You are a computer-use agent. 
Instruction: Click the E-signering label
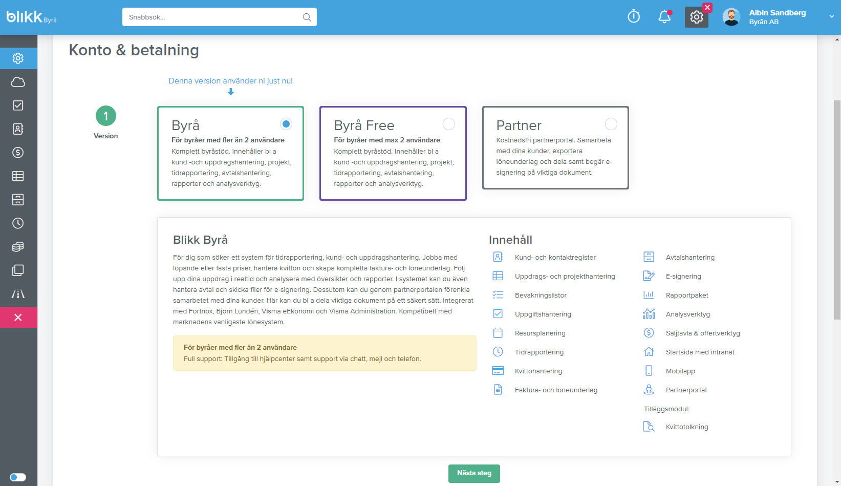pos(683,277)
